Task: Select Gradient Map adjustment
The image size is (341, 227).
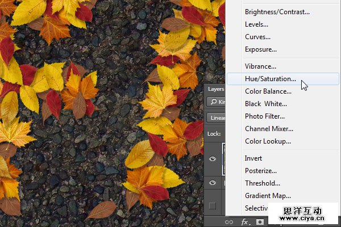Action: click(268, 196)
